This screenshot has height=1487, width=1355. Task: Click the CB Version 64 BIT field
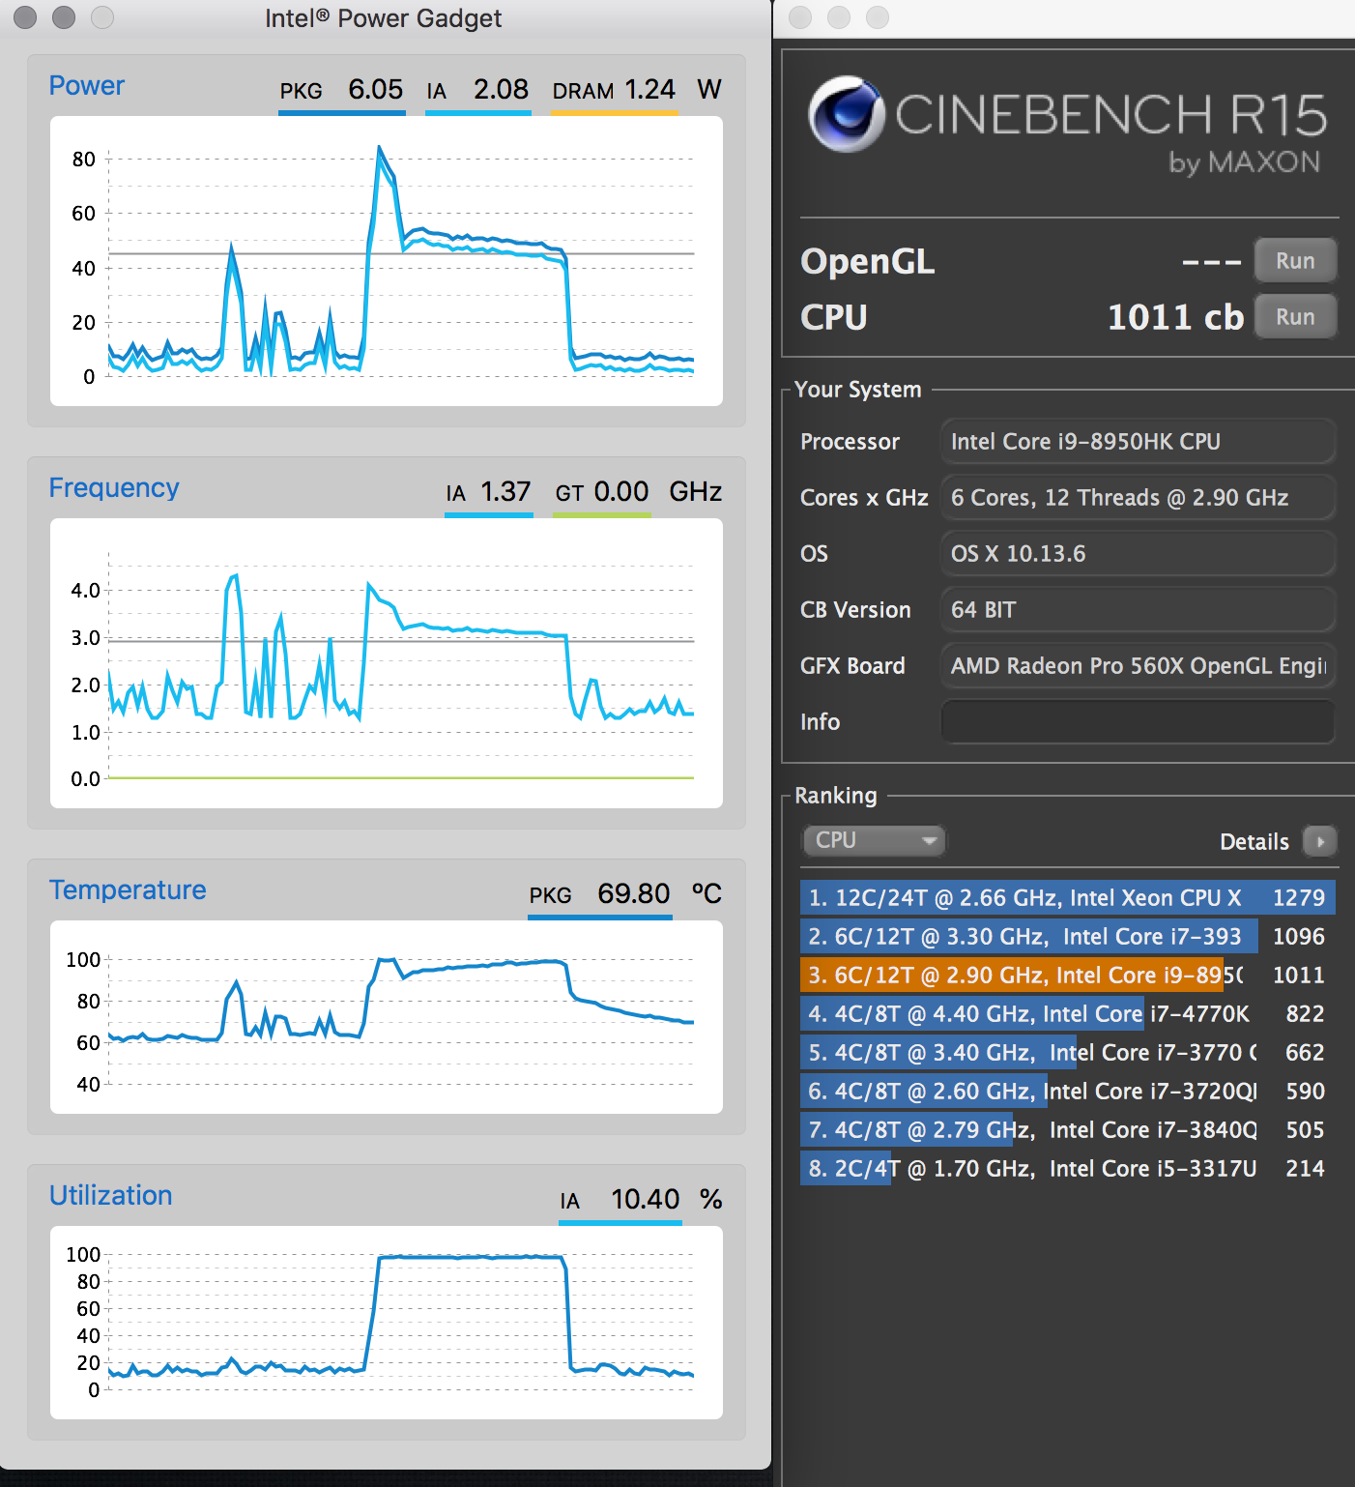1138,609
